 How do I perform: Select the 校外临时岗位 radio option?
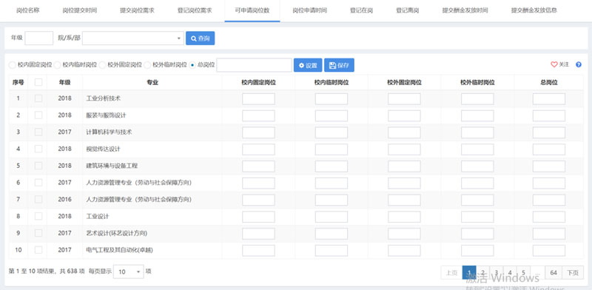click(x=147, y=65)
